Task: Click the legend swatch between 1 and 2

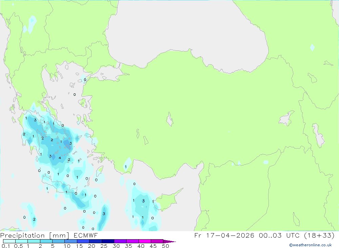Action: [x=34, y=241]
